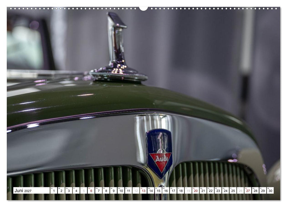Select day 22 in the calendar strip
Viewport: 287px width, 207px height.
click(211, 190)
